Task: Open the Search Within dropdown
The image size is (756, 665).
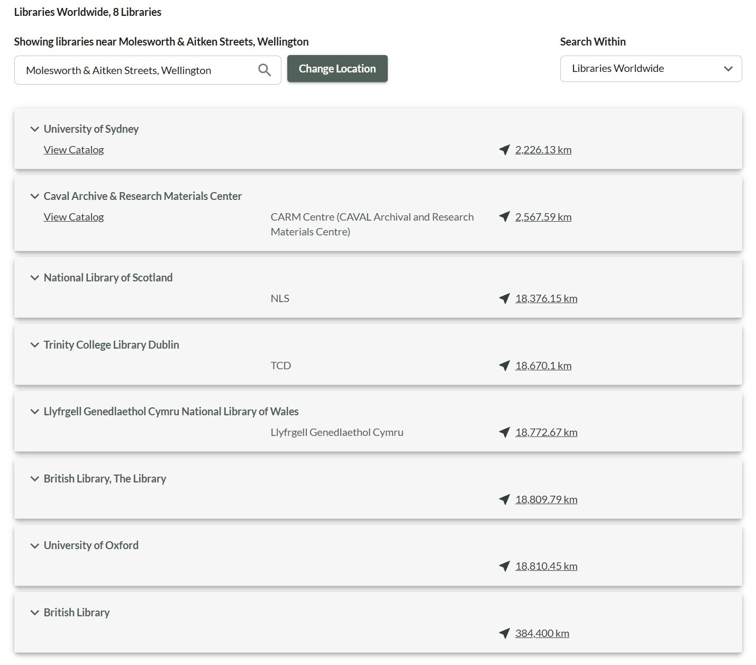Action: point(651,69)
